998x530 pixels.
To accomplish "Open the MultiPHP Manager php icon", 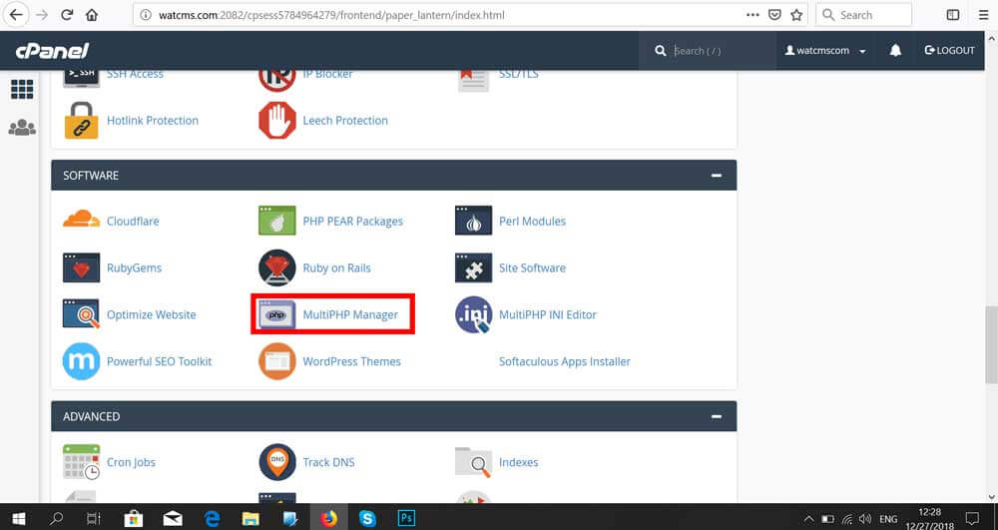I will coord(276,314).
